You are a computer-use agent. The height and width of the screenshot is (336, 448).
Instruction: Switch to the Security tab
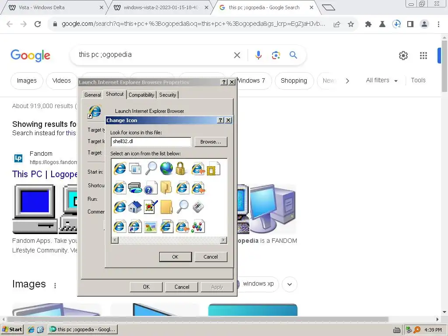coord(168,95)
